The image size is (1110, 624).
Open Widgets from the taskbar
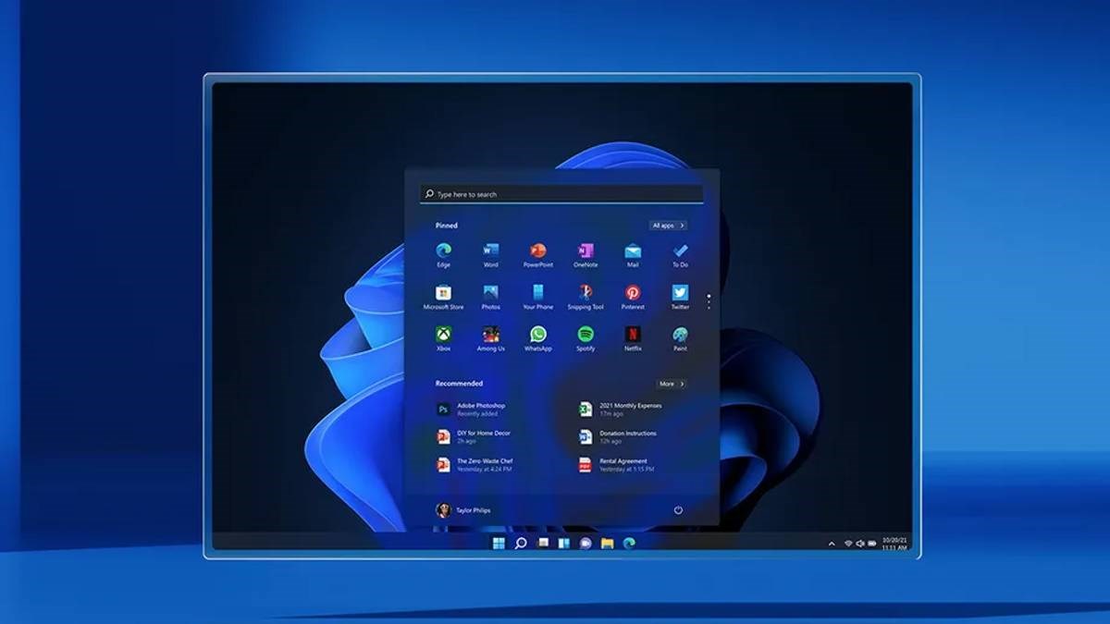[563, 543]
